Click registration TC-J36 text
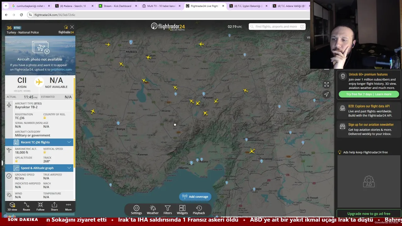This screenshot has height=226, width=402. pos(20,118)
